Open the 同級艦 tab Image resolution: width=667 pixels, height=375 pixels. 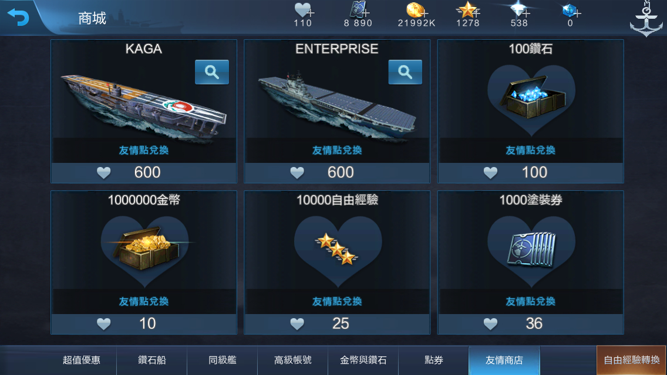click(x=222, y=360)
